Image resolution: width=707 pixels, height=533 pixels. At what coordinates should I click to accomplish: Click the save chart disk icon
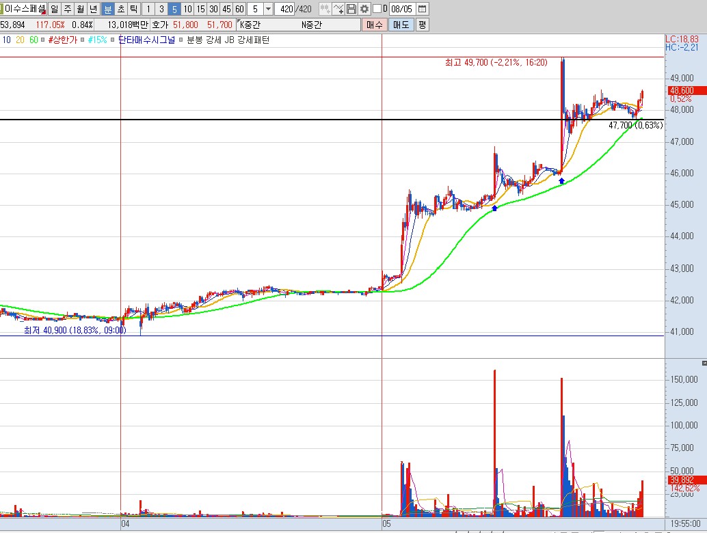click(351, 9)
